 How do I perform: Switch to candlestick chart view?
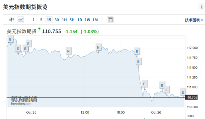click(x=11, y=20)
